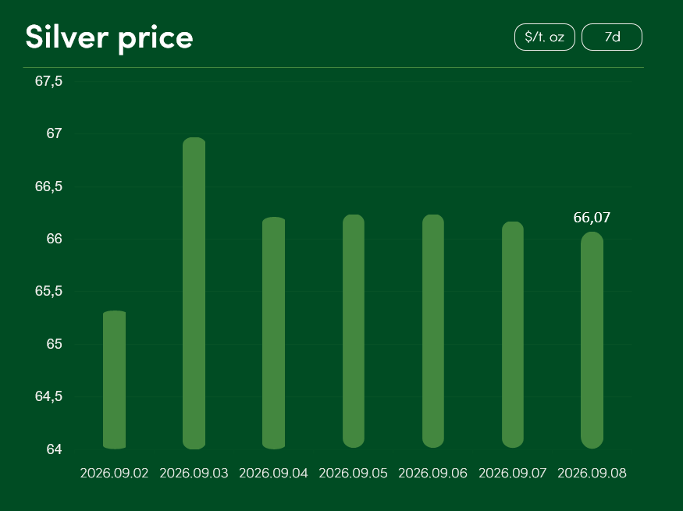Screen dimensions: 683x511
Task: Click the 2026.09.08 date label
Action: (592, 473)
